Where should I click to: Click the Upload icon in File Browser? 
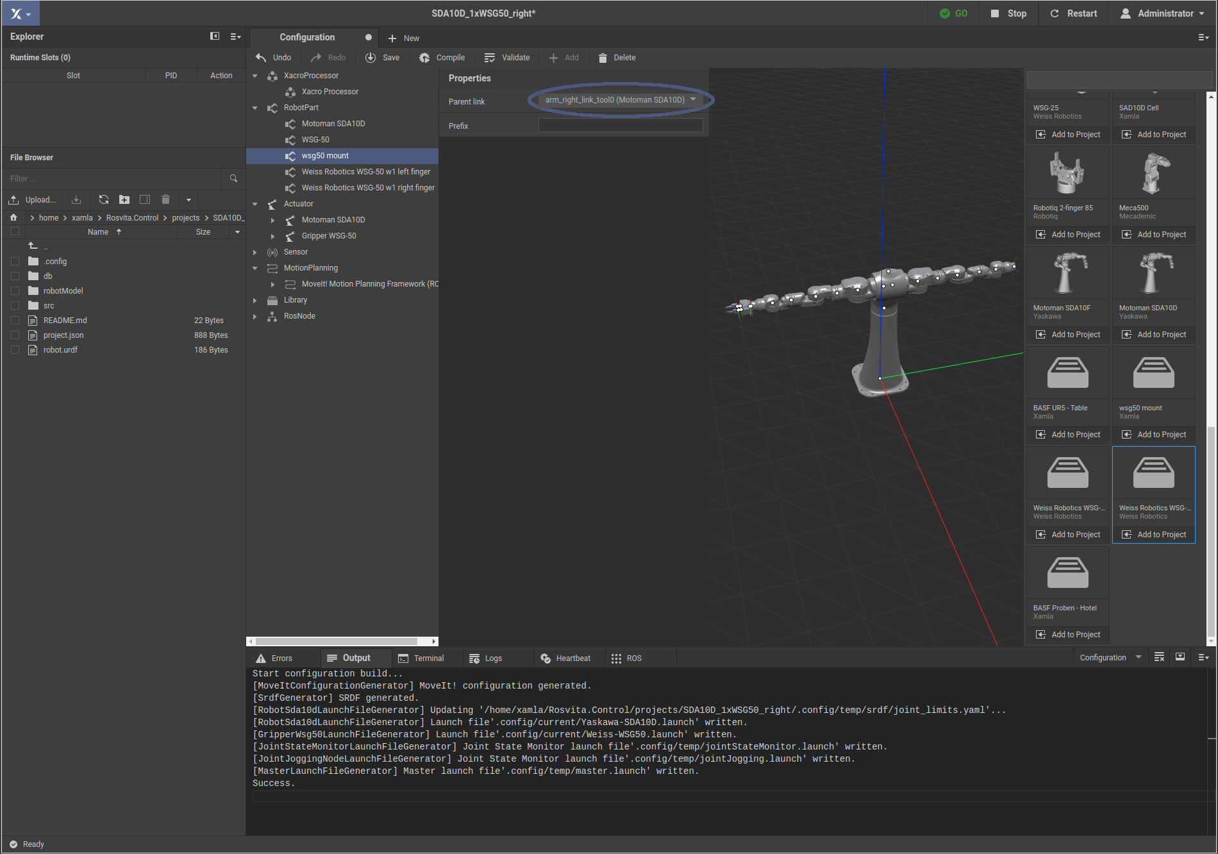[x=13, y=200]
